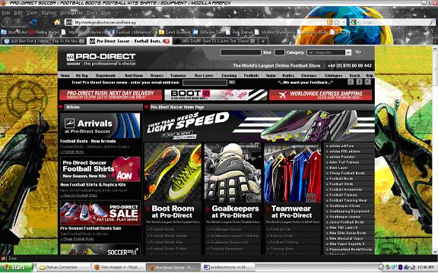The image size is (438, 273).
Task: Switch to the first browser tab
Action: pyautogui.click(x=44, y=41)
